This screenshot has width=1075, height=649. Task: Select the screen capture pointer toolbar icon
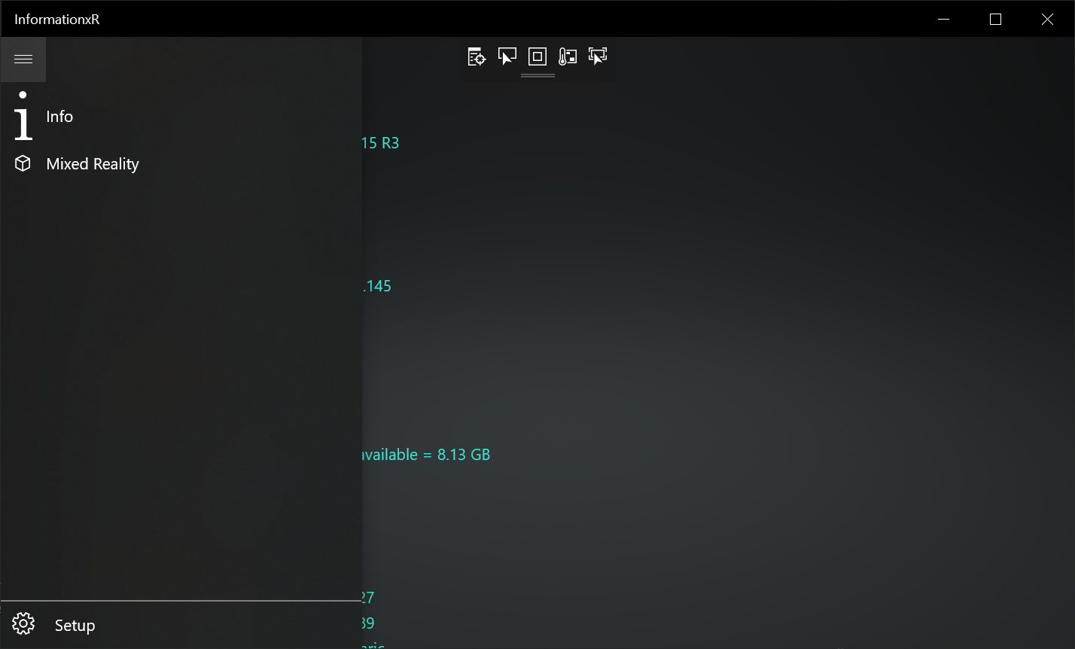tap(597, 56)
